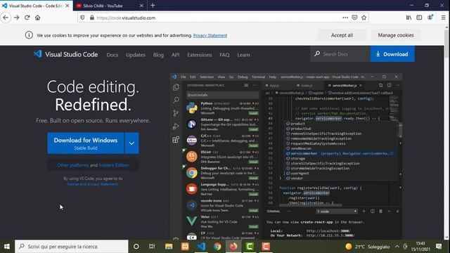Open the Firefox library icon
The height and width of the screenshot is (253, 450).
click(409, 18)
